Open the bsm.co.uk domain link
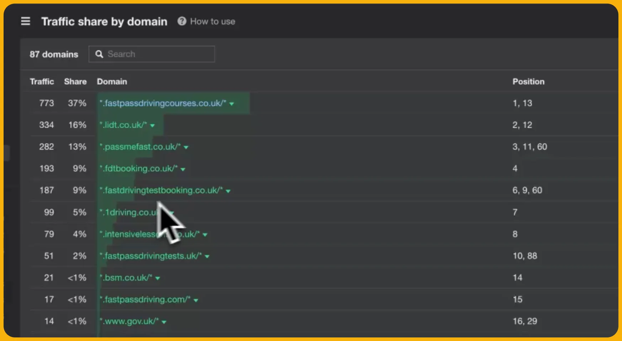Viewport: 622px width, 341px height. 126,278
